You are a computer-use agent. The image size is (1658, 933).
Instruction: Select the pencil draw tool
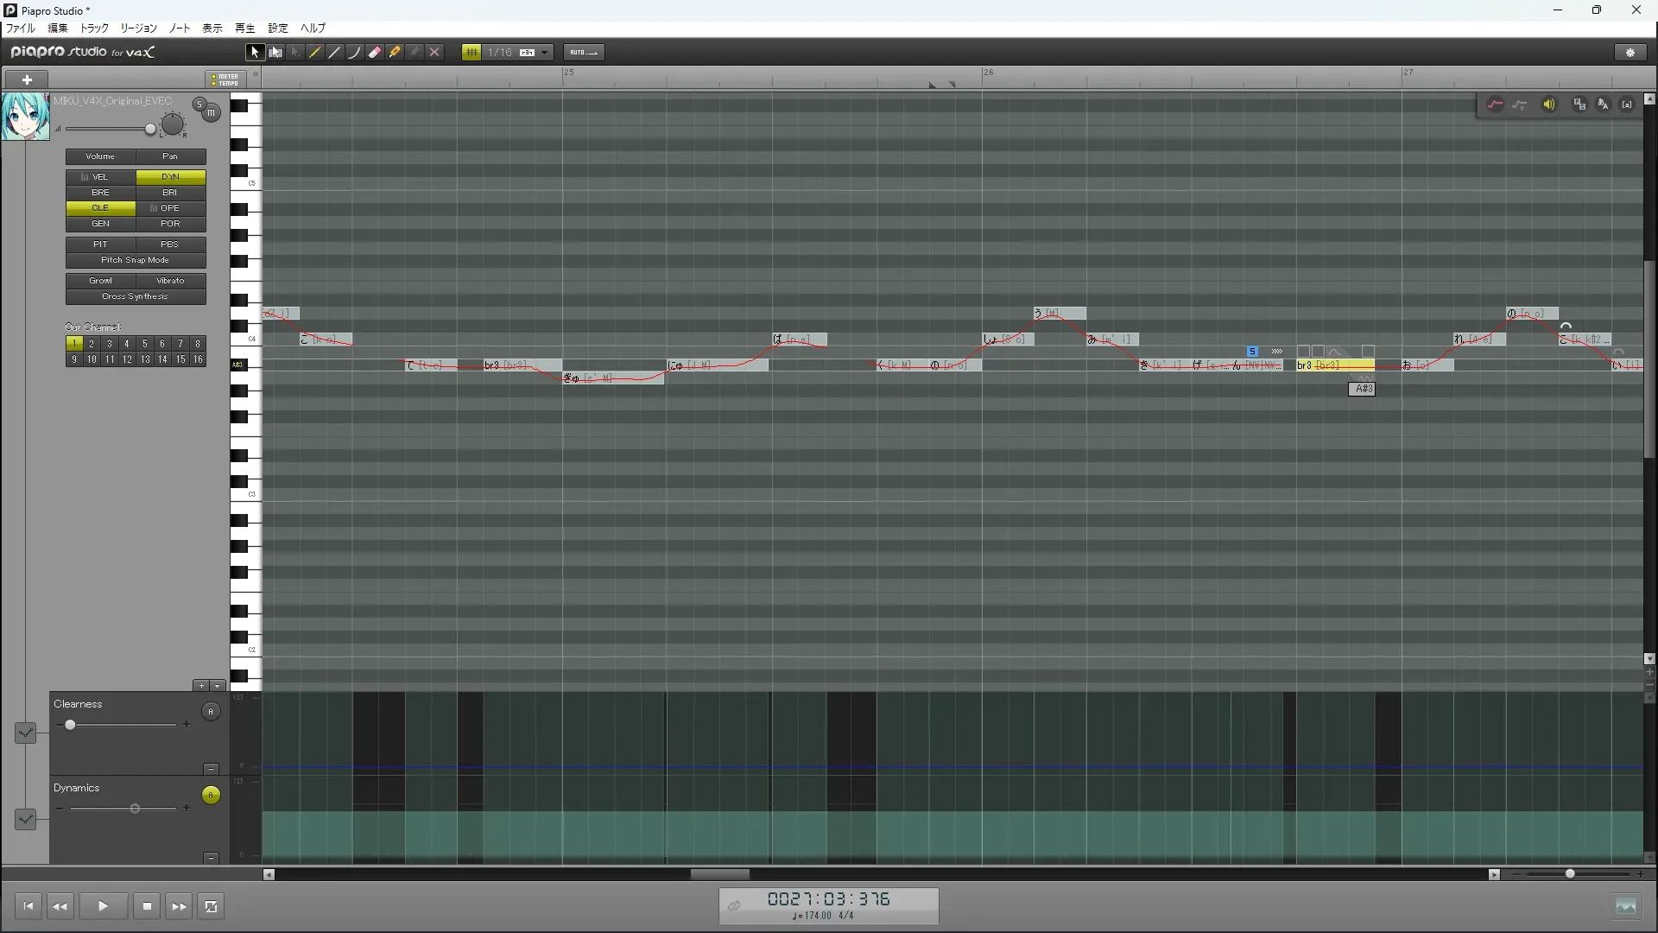pyautogui.click(x=315, y=53)
